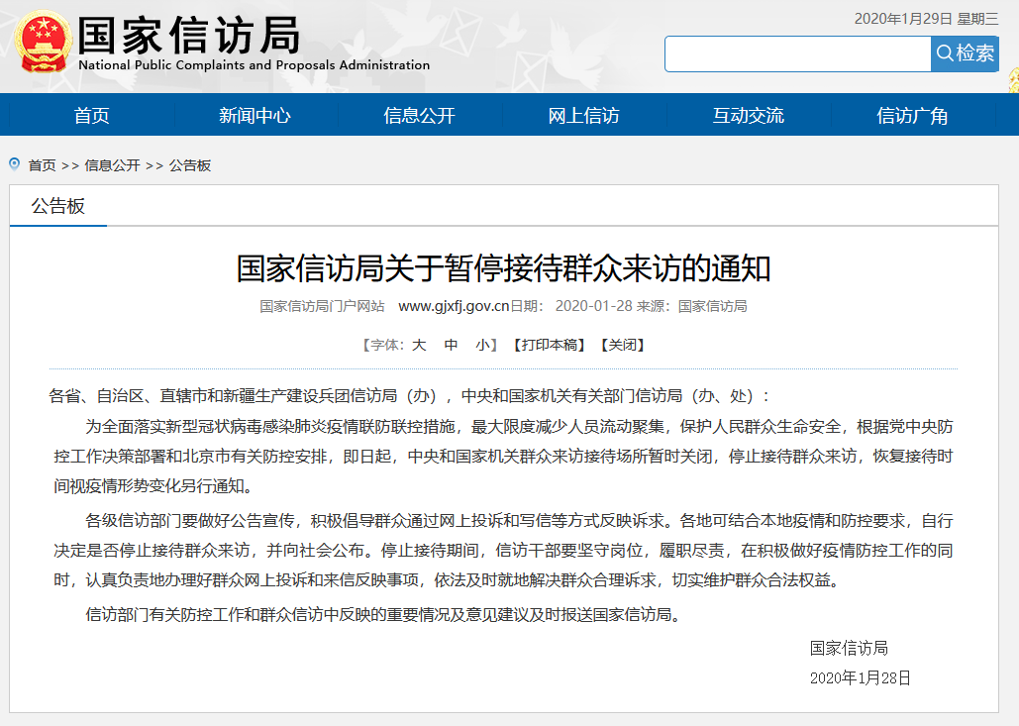This screenshot has width=1019, height=726.
Task: Click the 【关闭】 close link
Action: pos(623,345)
